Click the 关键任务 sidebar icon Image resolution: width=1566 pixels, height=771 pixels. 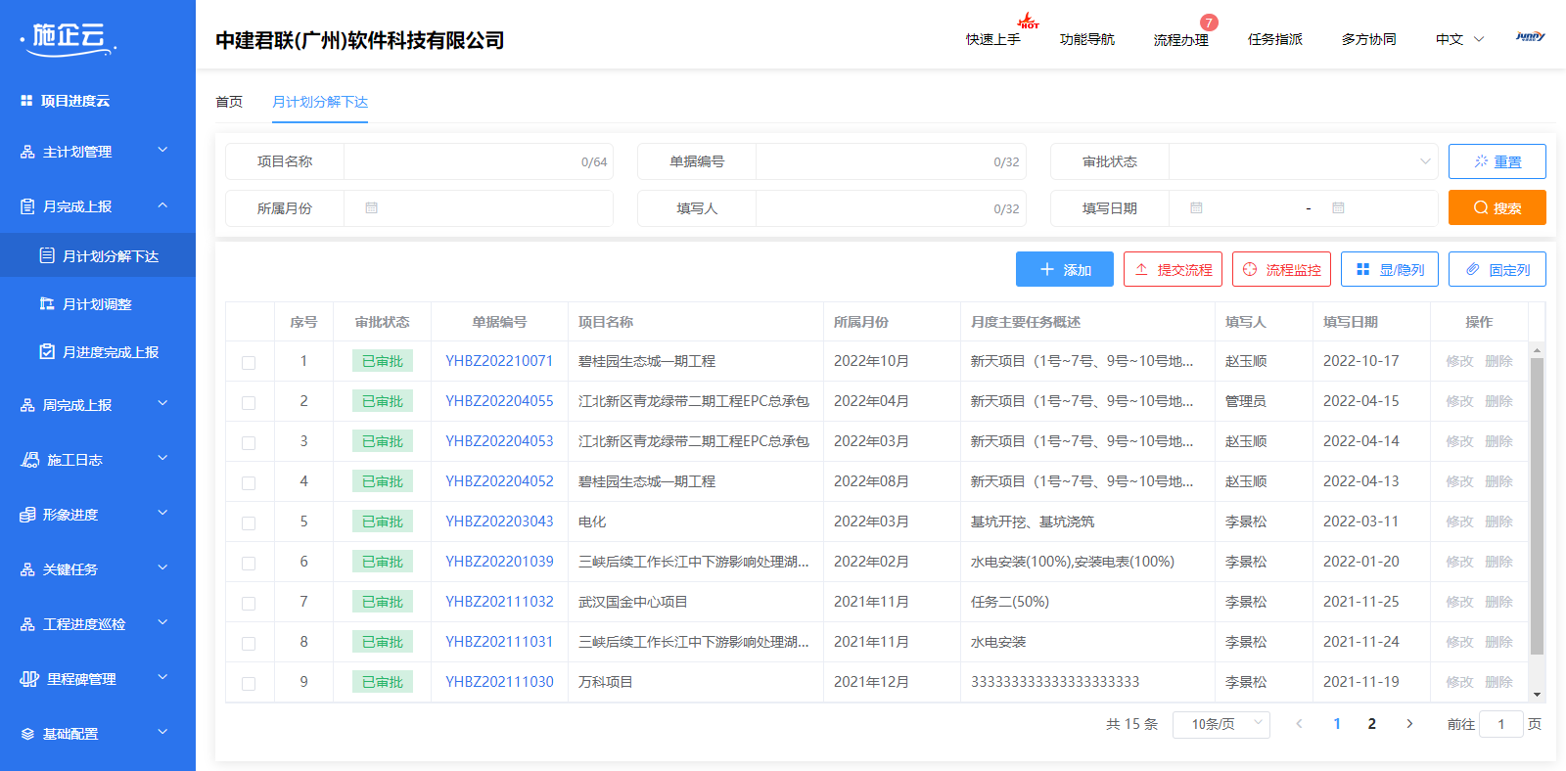(27, 569)
